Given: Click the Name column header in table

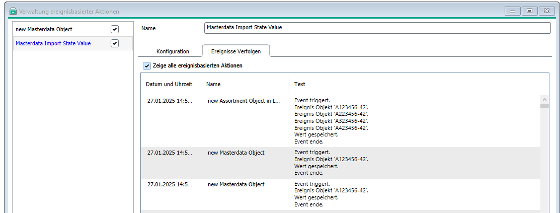Looking at the screenshot, I should click(213, 84).
